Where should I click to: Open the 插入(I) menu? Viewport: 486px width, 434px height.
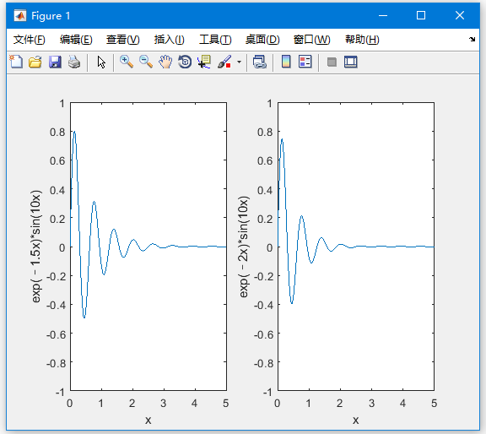170,40
